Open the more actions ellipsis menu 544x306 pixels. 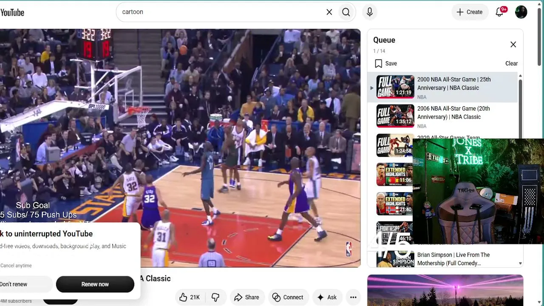click(x=353, y=297)
